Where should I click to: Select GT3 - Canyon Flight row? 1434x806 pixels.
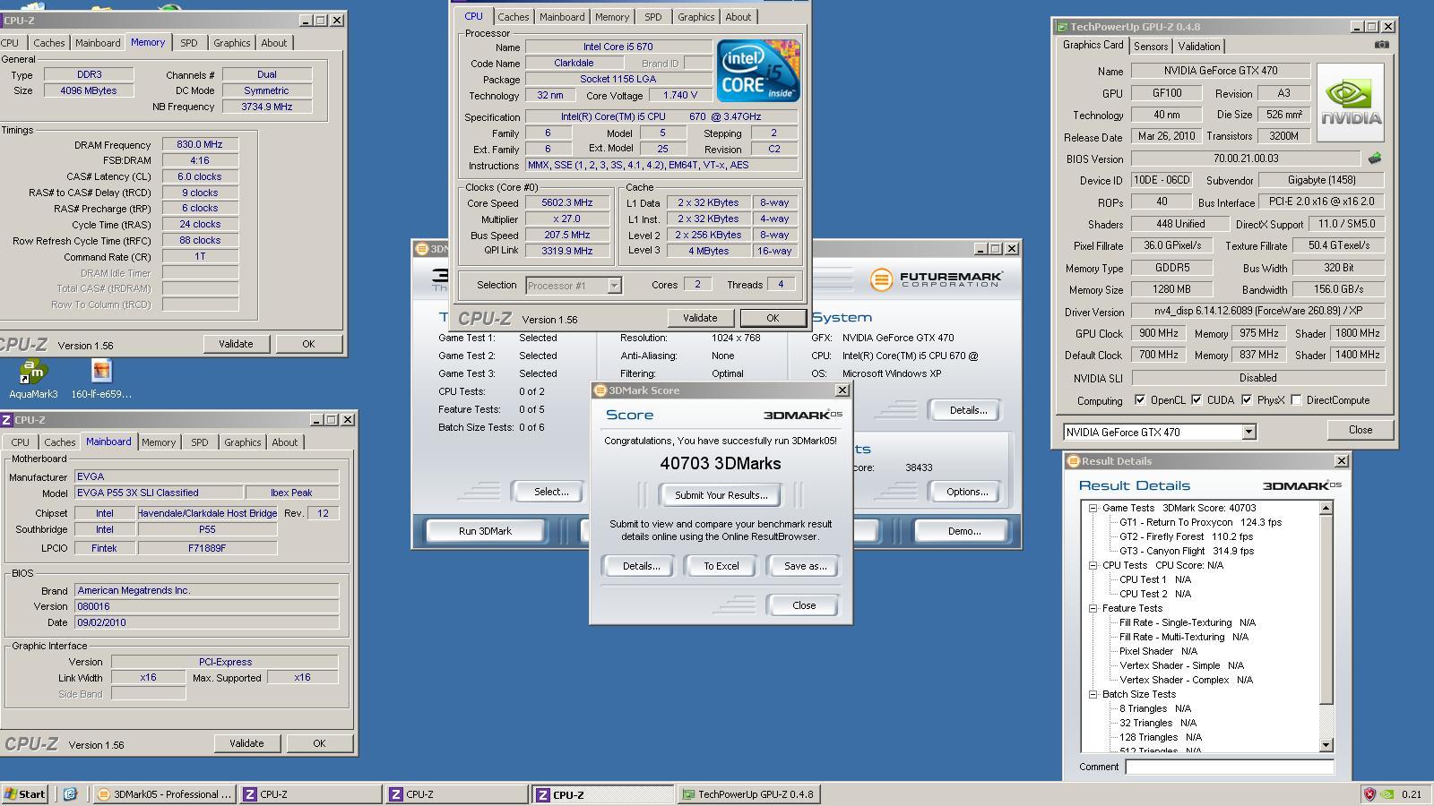pyautogui.click(x=1186, y=551)
